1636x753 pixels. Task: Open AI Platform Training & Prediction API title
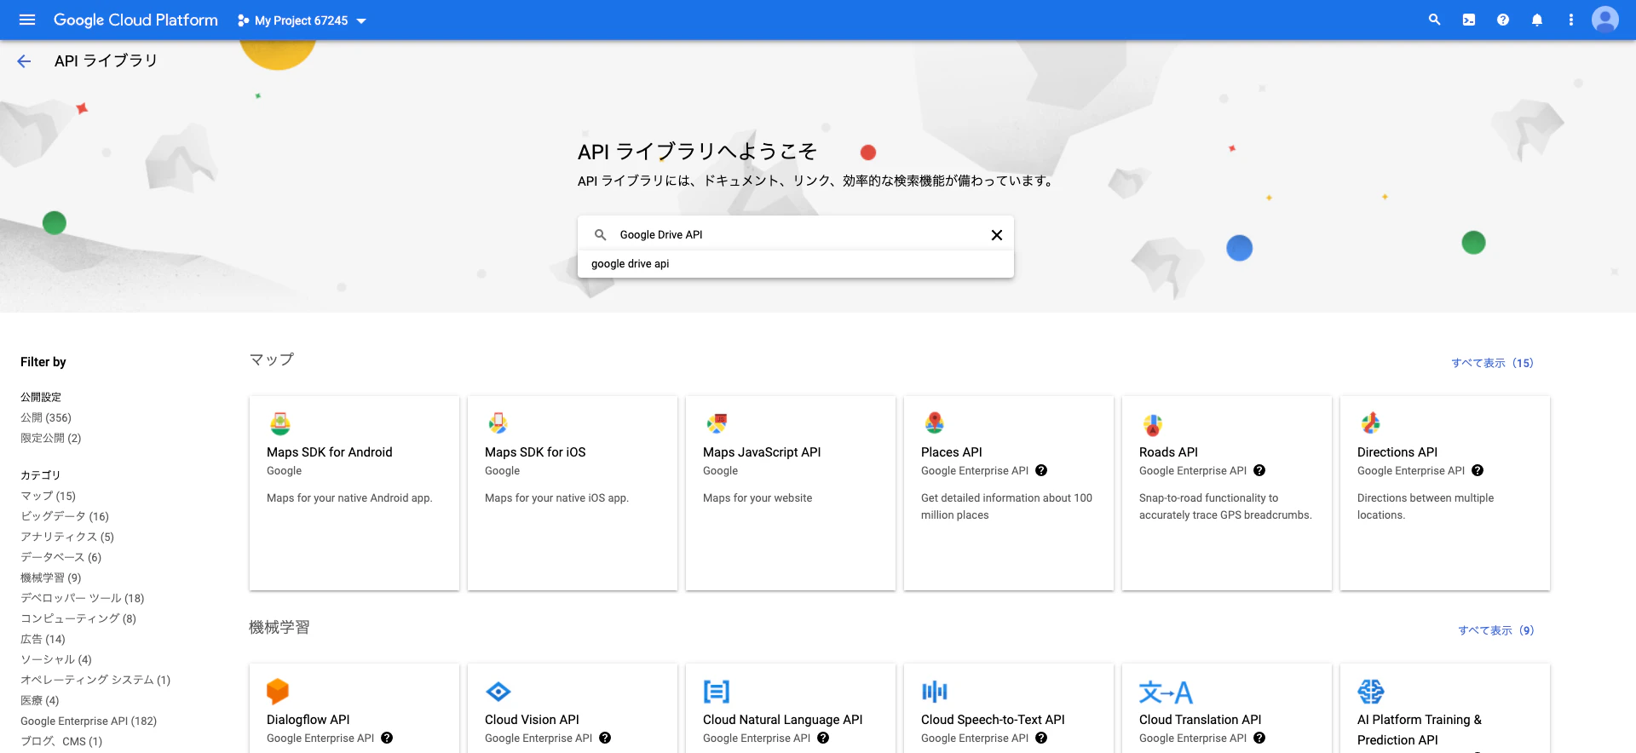1420,730
